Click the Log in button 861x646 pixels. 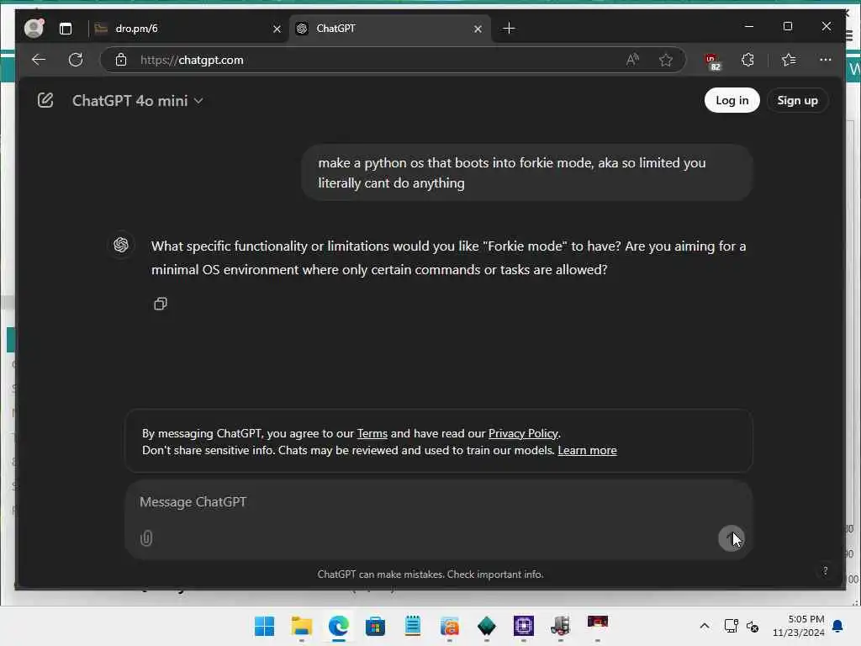732,100
